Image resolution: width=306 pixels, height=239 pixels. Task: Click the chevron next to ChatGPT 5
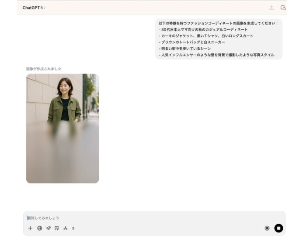[x=45, y=8]
